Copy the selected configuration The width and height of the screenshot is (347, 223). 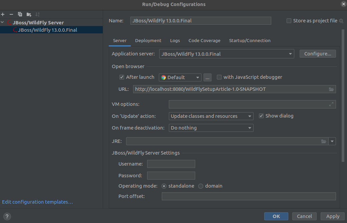(x=20, y=14)
